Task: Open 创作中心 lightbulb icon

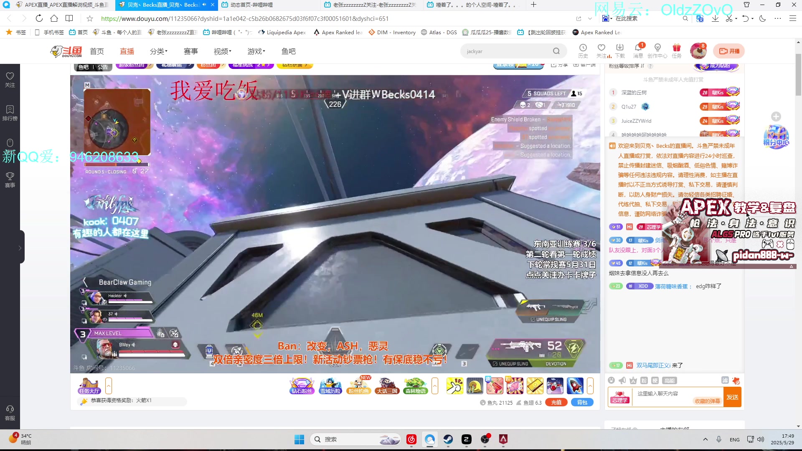Action: [657, 51]
